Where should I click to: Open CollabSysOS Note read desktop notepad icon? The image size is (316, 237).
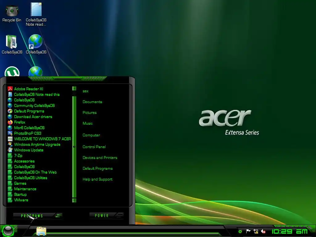point(36,14)
